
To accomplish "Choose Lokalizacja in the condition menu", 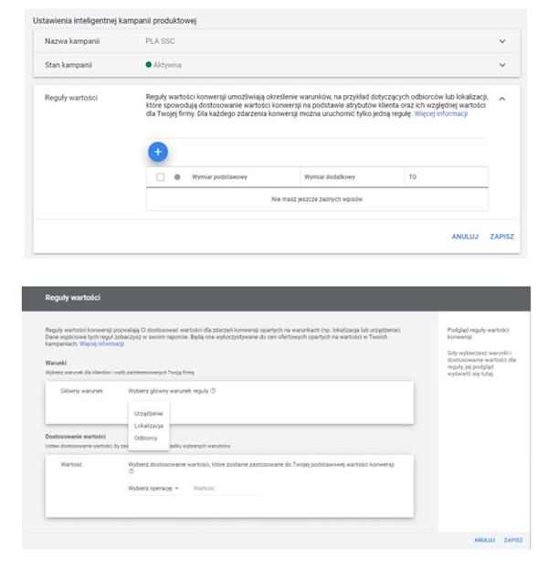I will point(148,426).
